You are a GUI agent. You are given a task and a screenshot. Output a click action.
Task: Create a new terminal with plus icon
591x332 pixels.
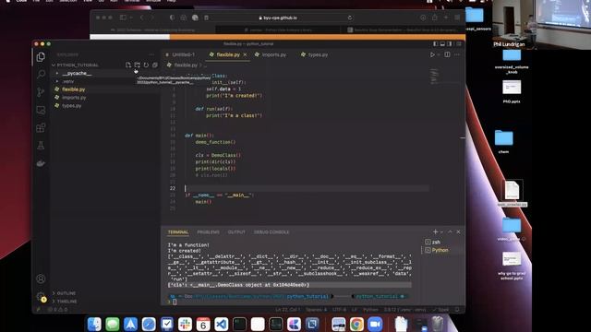[435, 231]
